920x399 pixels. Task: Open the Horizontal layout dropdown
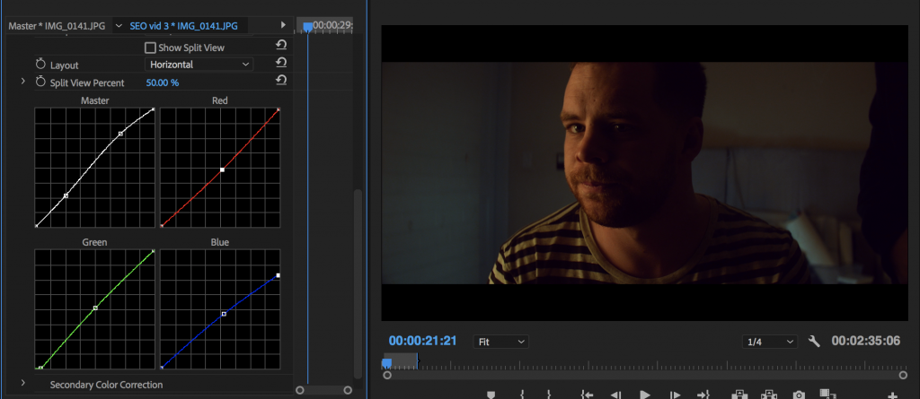(199, 65)
